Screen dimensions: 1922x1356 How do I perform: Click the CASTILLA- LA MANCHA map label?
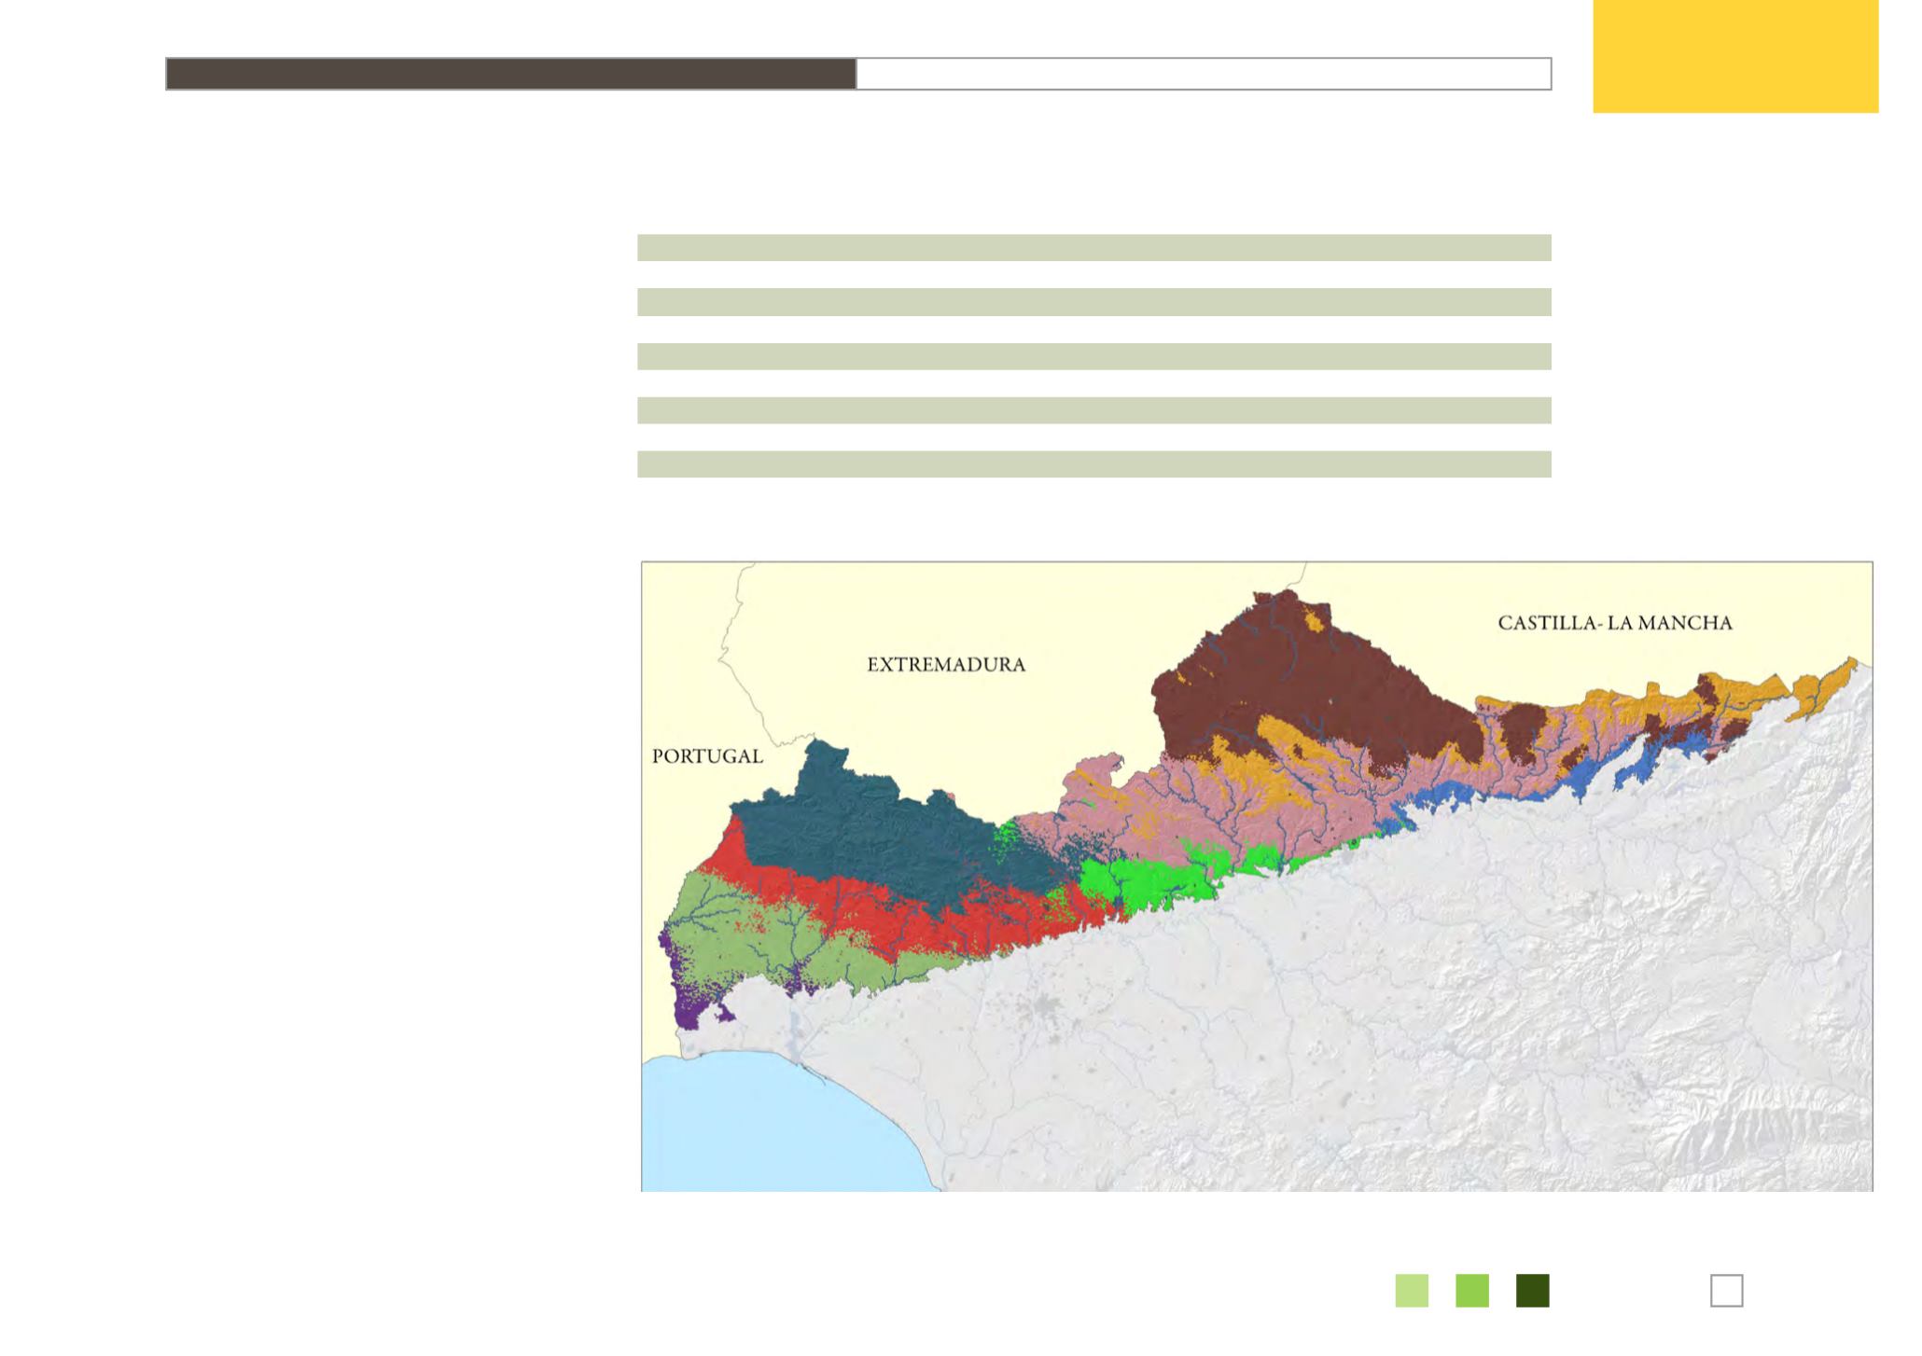click(1614, 623)
